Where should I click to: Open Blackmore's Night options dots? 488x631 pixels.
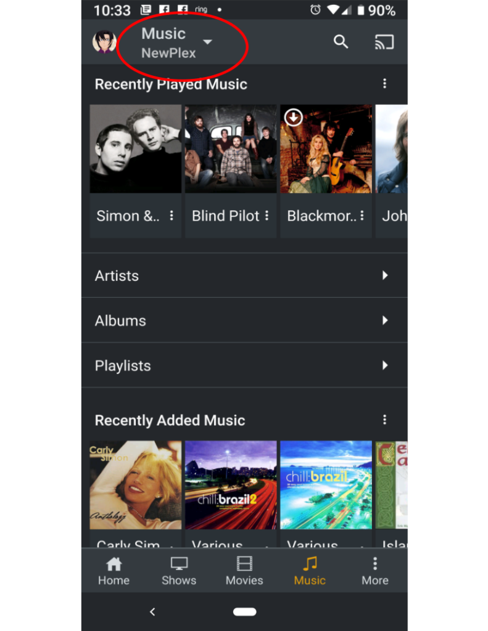[x=362, y=216]
